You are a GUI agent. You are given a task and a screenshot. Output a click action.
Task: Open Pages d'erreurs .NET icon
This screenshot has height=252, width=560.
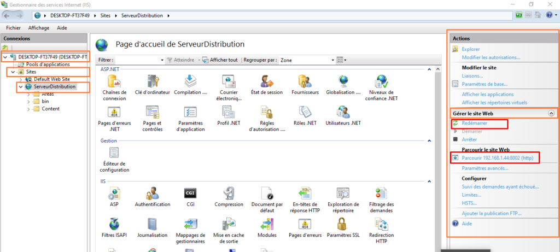pyautogui.click(x=114, y=112)
